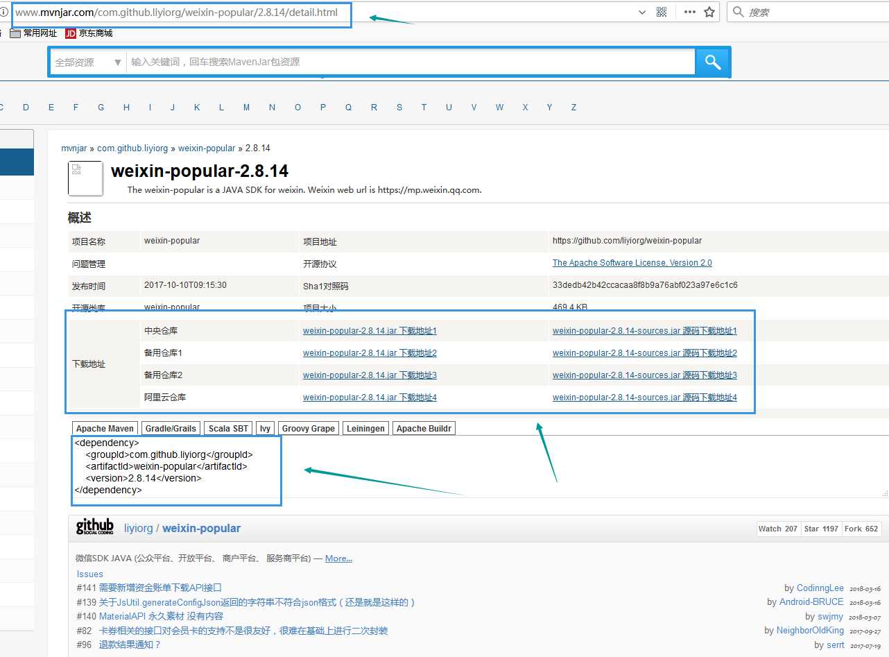Click the mvnjar breadcrumb link

[74, 148]
